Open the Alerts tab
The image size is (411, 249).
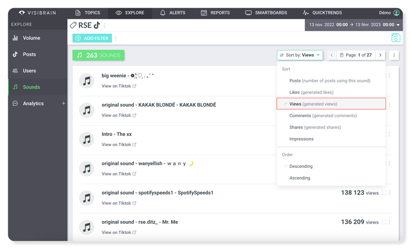(173, 13)
